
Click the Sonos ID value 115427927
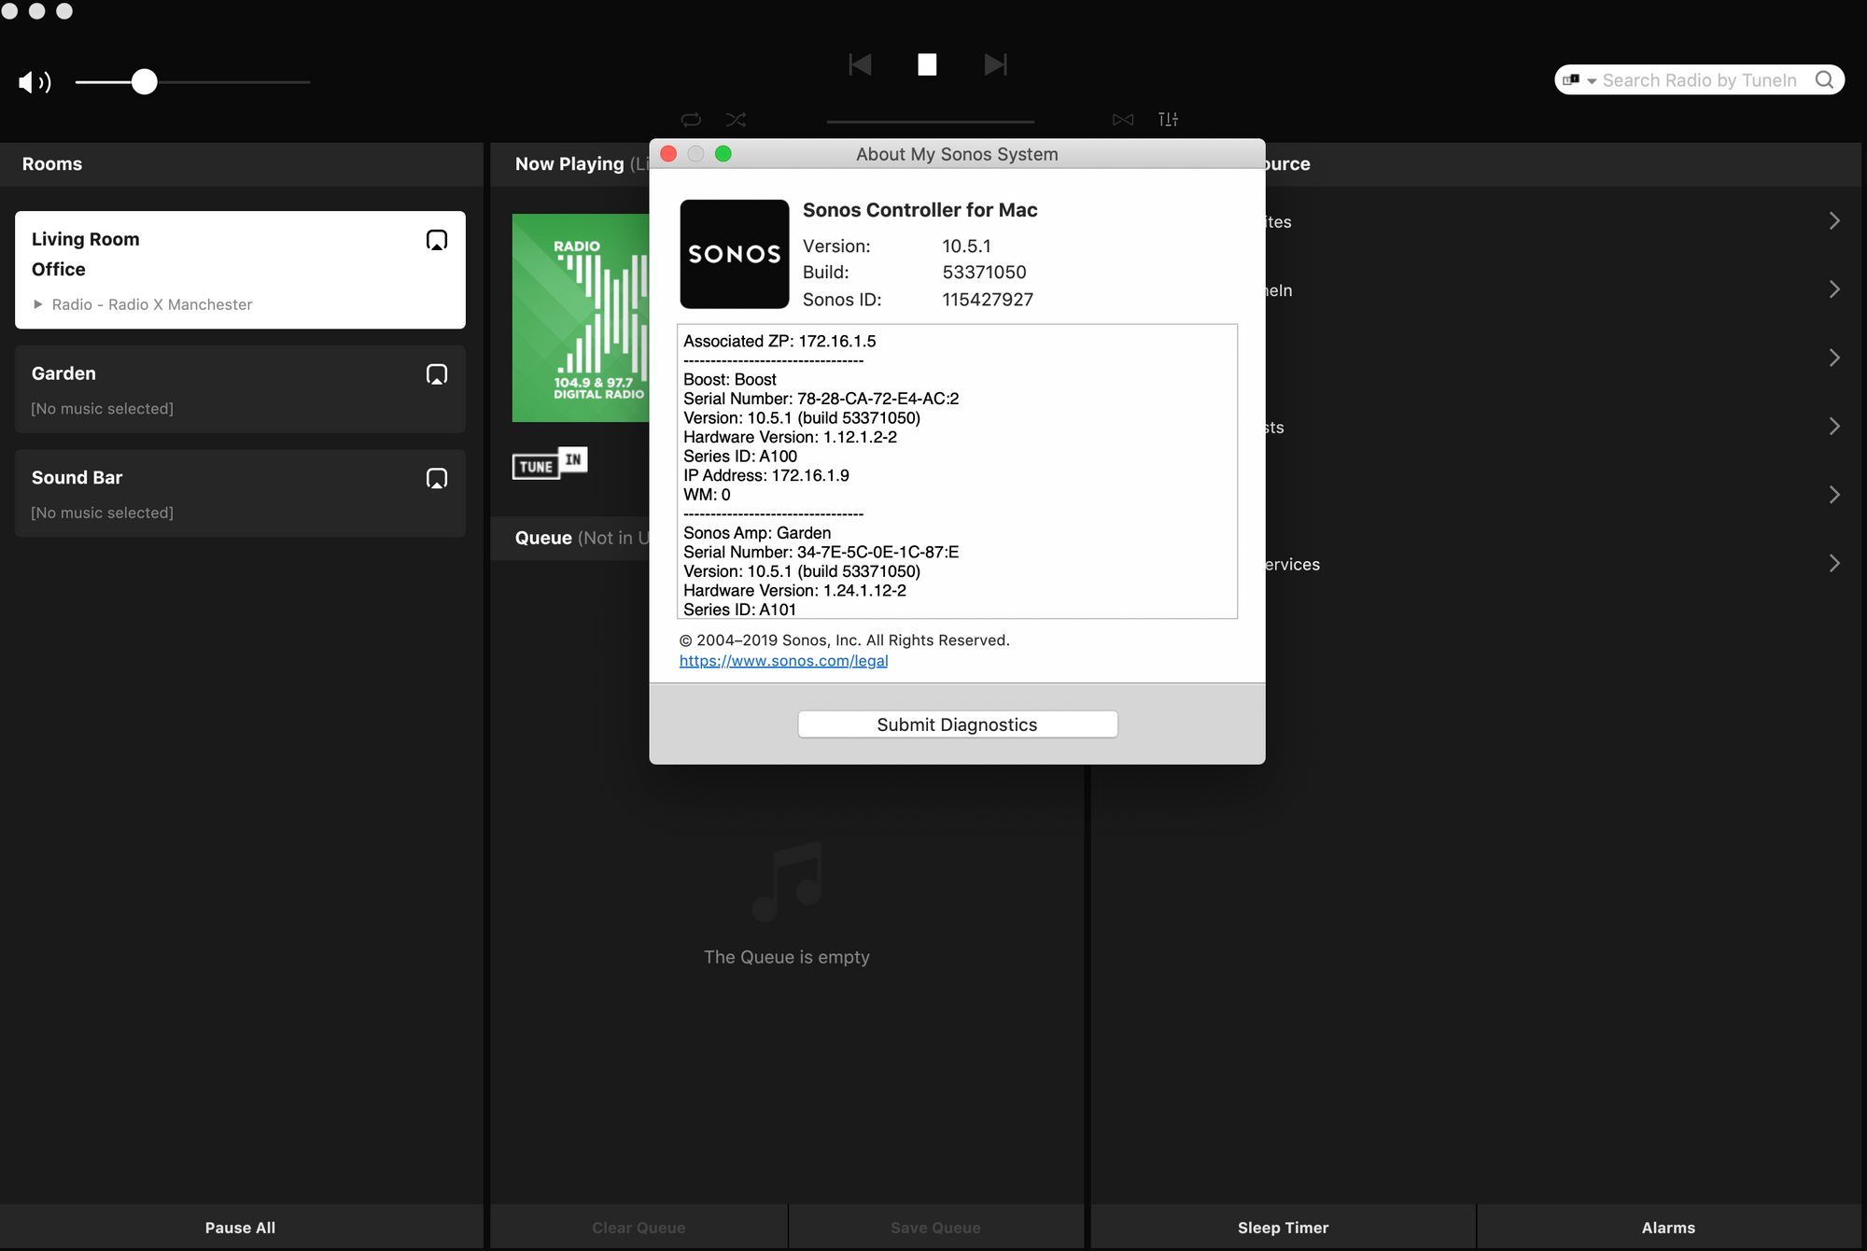coord(987,300)
